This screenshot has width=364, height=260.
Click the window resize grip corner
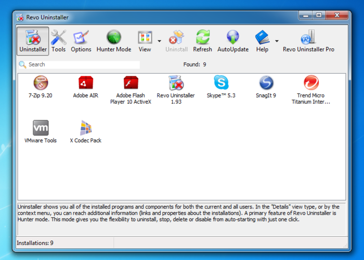click(x=345, y=245)
